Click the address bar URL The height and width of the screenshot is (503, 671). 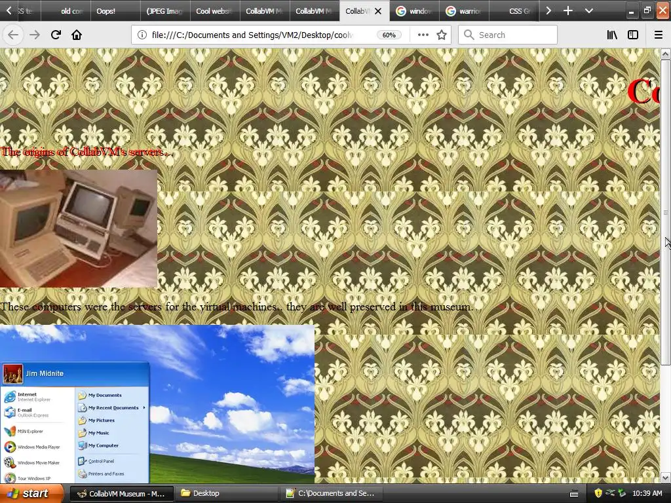click(252, 35)
